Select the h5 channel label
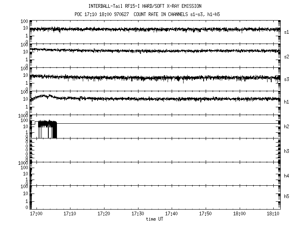 [286, 196]
